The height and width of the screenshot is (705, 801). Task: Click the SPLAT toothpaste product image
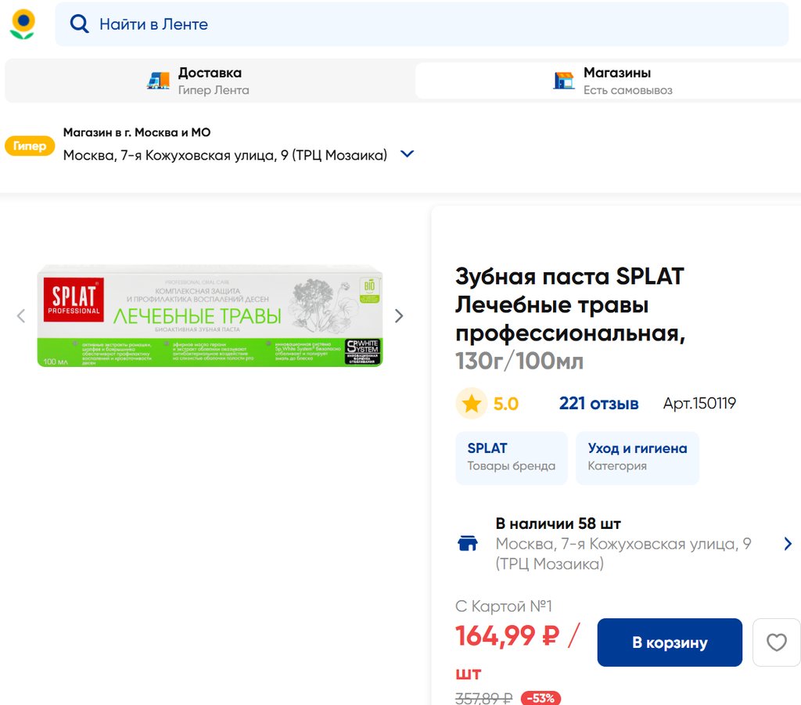[210, 316]
